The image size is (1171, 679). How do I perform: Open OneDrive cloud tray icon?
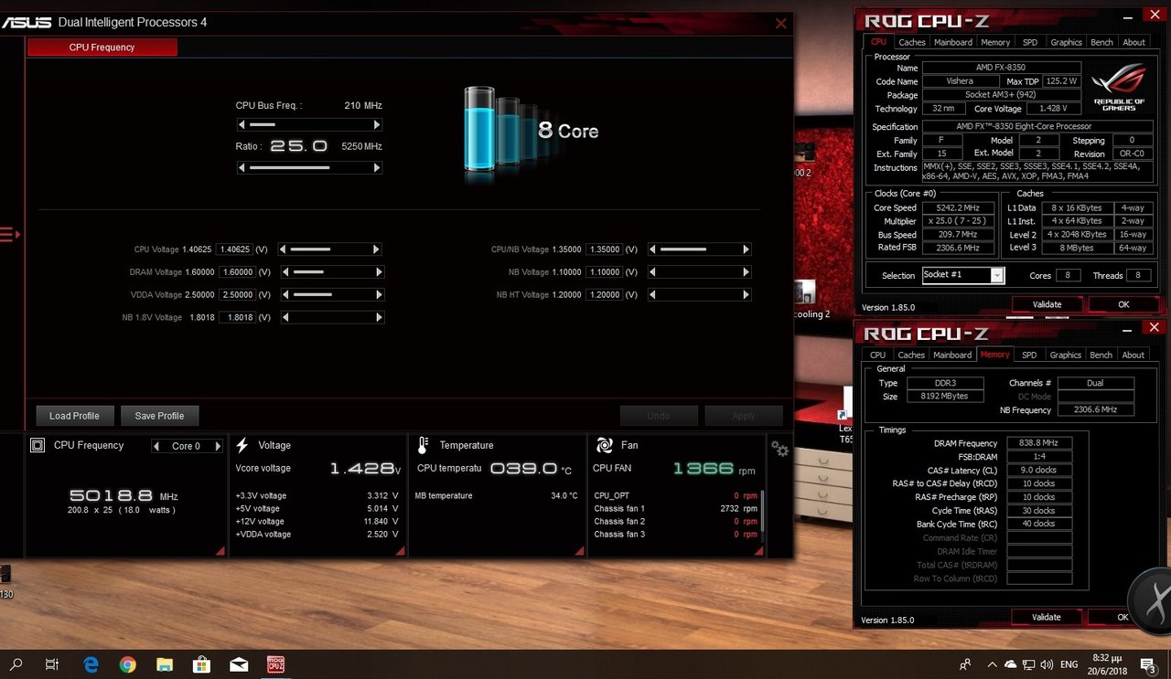click(x=1010, y=664)
